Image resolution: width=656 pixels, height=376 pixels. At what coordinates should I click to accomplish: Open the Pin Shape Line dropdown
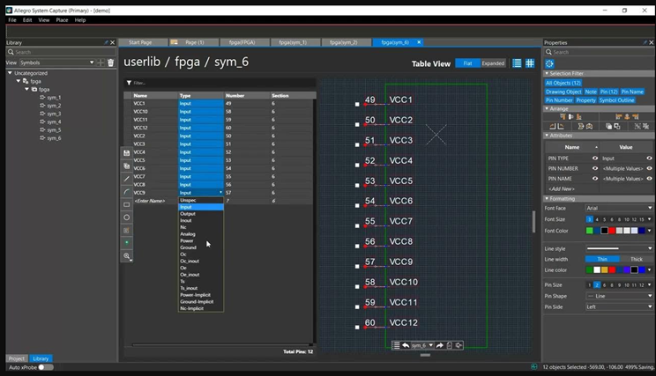click(619, 296)
